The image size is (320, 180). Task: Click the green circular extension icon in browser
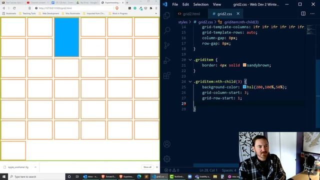pyautogui.click(x=135, y=8)
